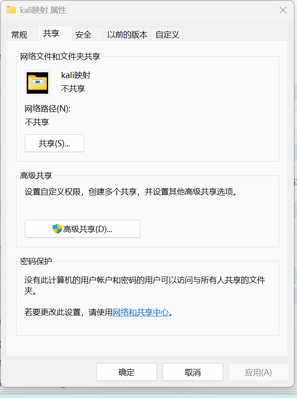This screenshot has width=297, height=398.
Task: Click the shield icon on 高级共享 button
Action: click(57, 229)
